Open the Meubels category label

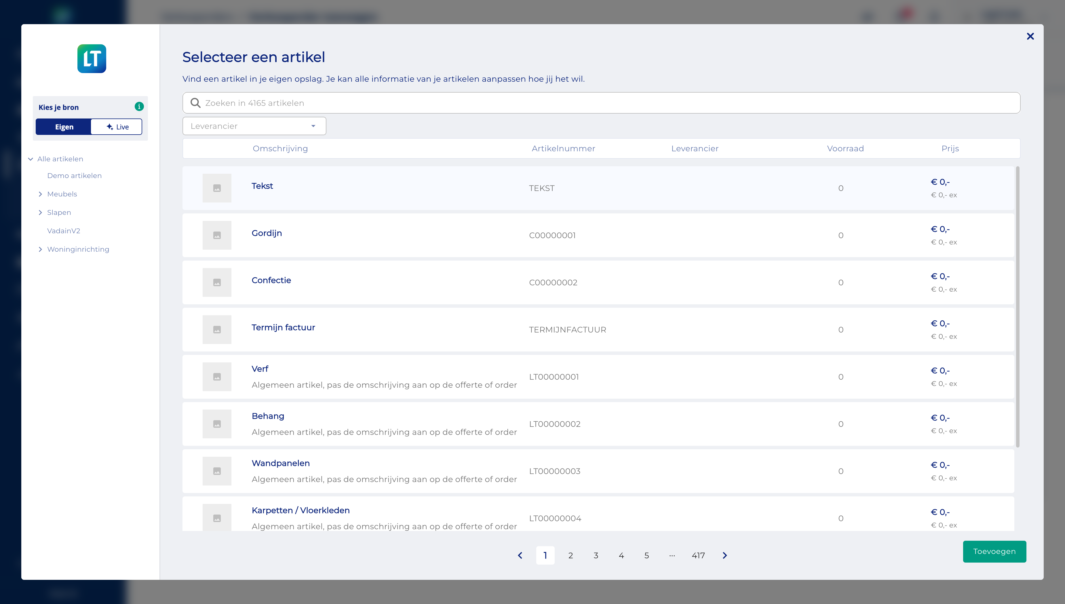click(62, 194)
